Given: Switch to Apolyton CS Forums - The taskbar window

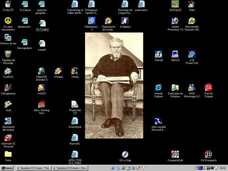Looking at the screenshot, I should click(x=34, y=168).
